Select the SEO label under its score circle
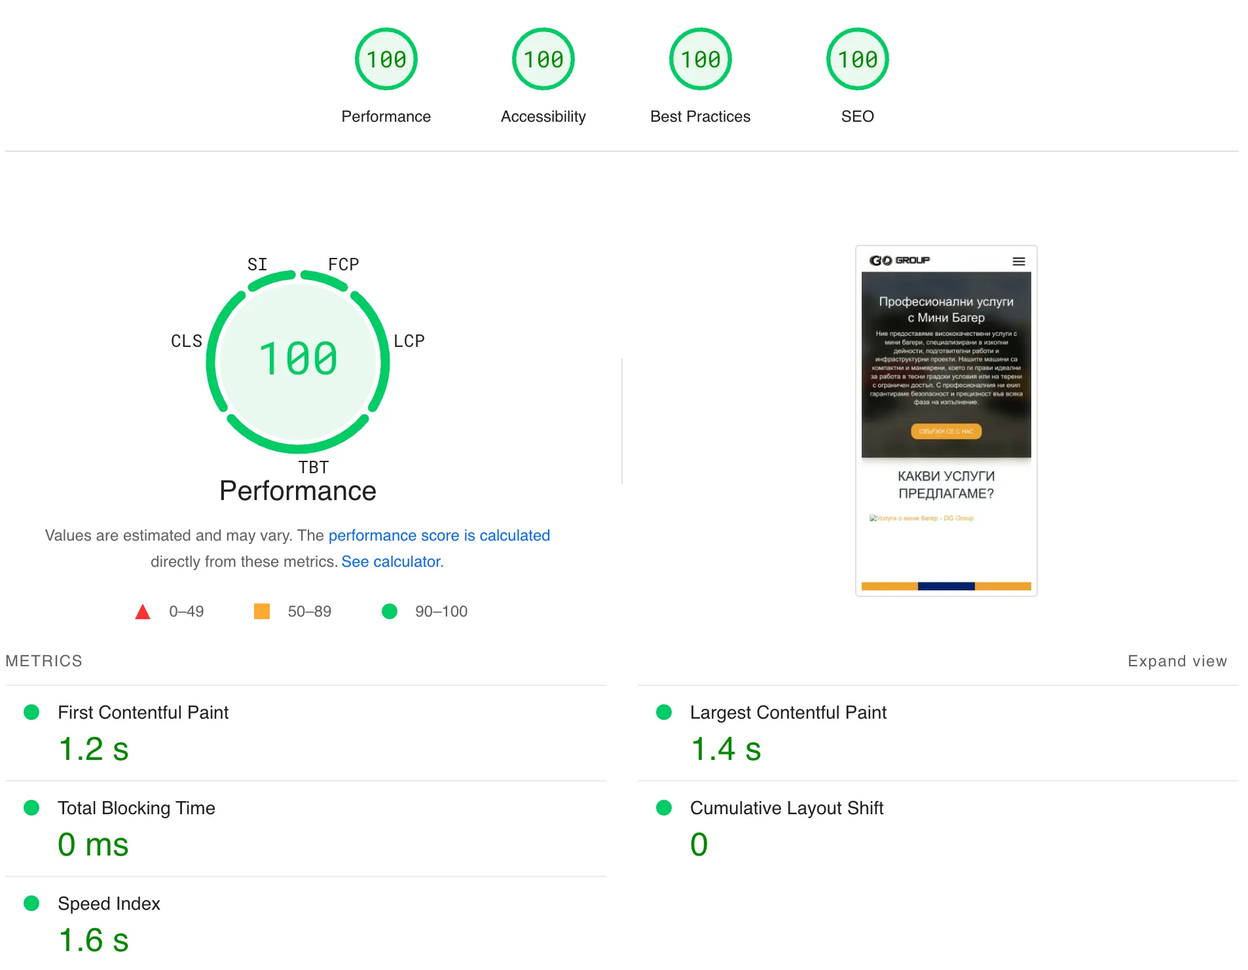1248x970 pixels. 858,116
